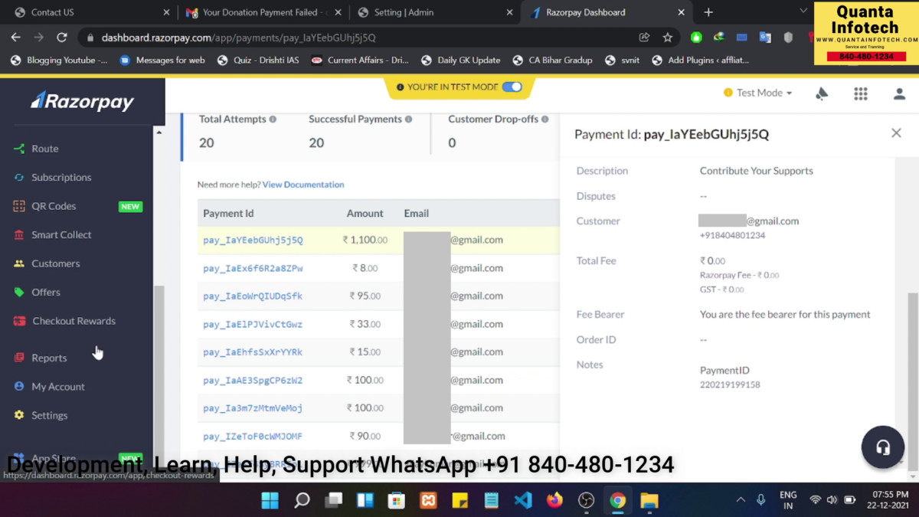Toggle the Test Mode switch off
The height and width of the screenshot is (517, 919).
[x=512, y=87]
